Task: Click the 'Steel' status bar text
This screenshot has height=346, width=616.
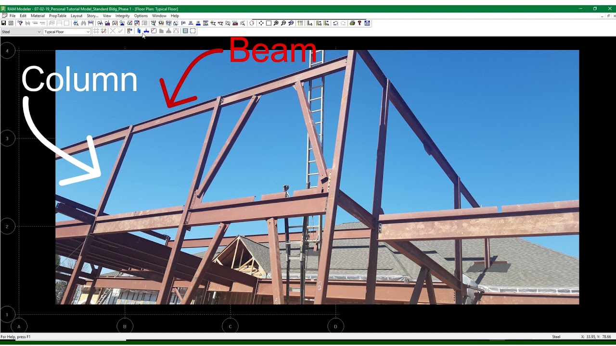Action: click(556, 337)
